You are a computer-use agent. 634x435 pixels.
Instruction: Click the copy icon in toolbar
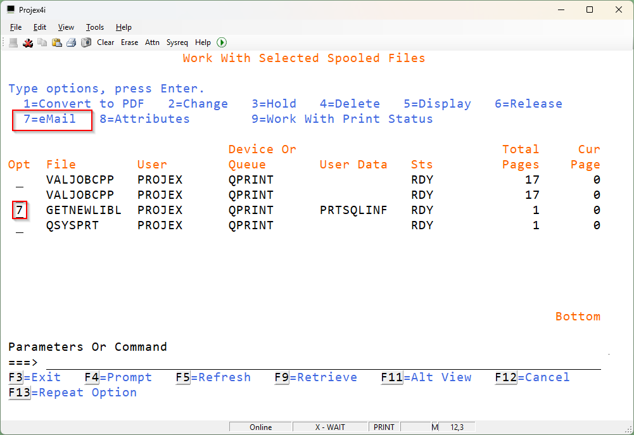42,42
